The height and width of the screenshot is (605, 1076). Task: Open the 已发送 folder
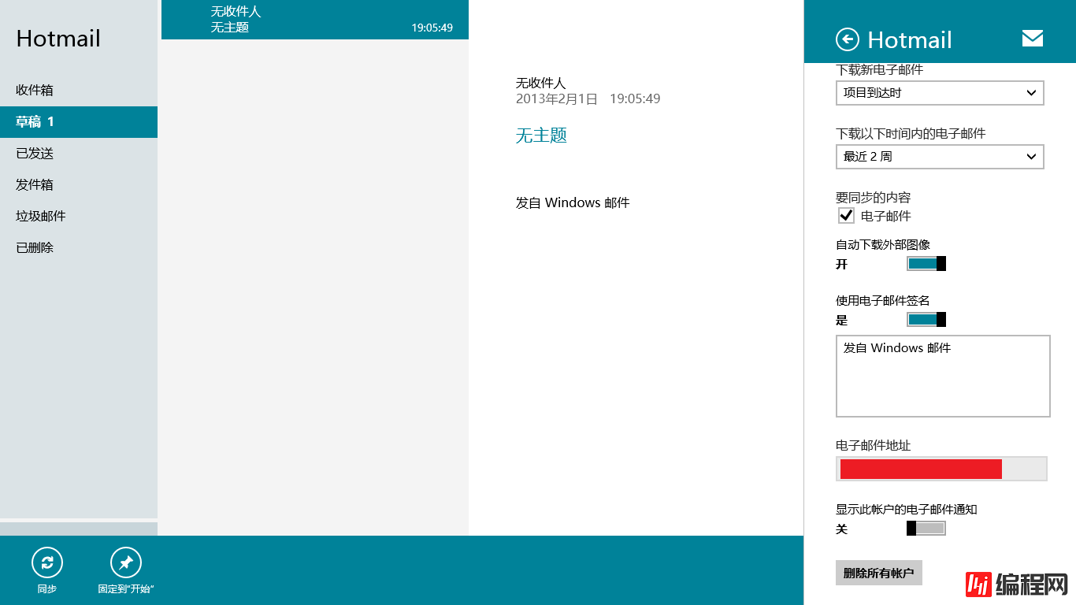click(x=79, y=154)
